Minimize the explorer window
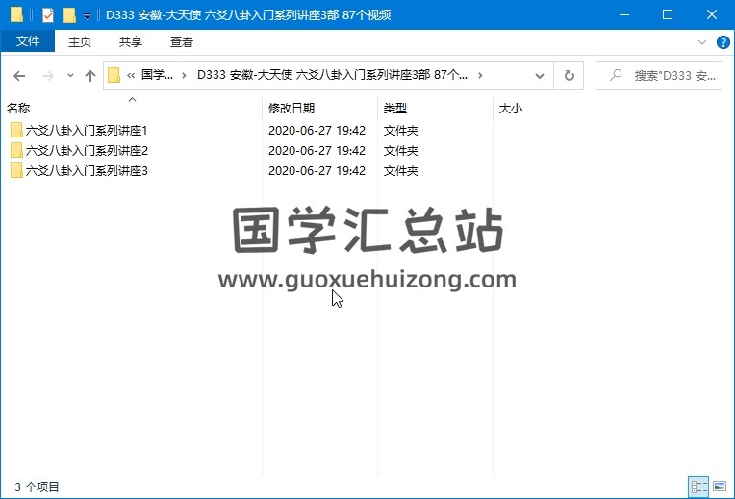This screenshot has height=499, width=735. point(624,15)
